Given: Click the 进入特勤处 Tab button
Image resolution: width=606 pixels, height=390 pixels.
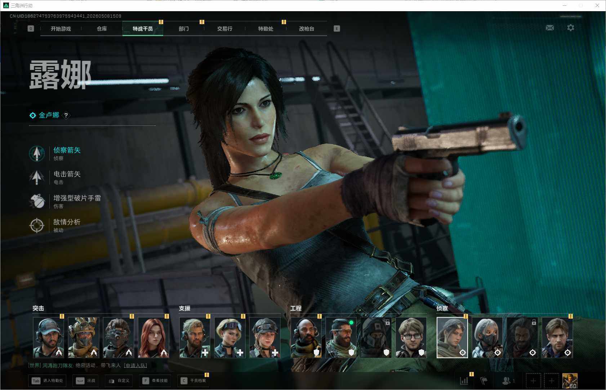Looking at the screenshot, I should (48, 381).
